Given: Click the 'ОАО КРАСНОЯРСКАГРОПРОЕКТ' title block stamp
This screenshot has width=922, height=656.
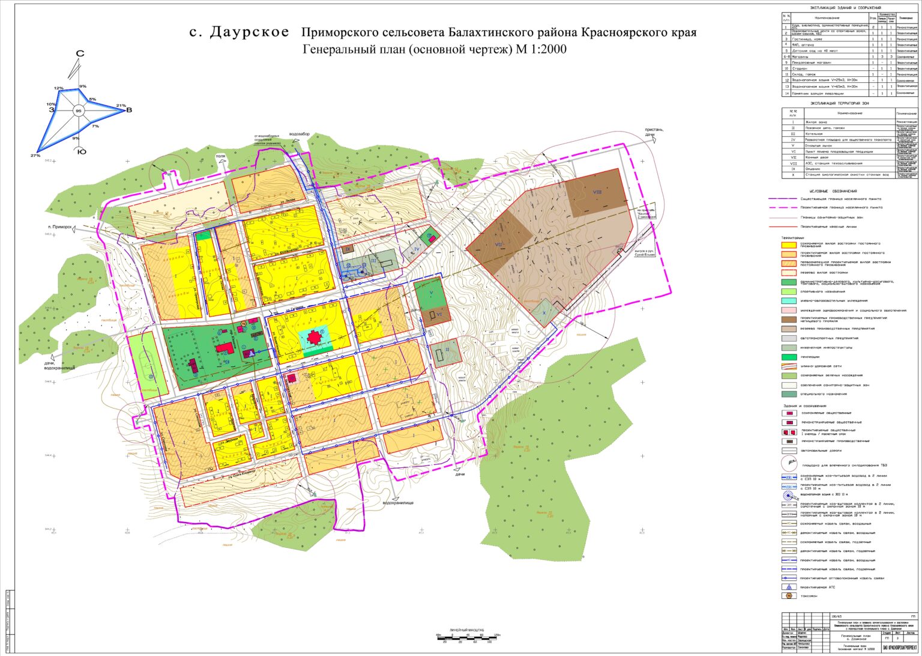Looking at the screenshot, I should click(900, 647).
